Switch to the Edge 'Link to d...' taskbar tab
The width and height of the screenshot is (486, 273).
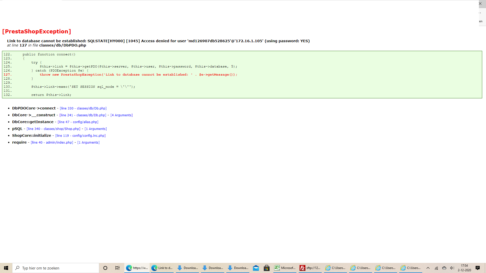pos(162,268)
